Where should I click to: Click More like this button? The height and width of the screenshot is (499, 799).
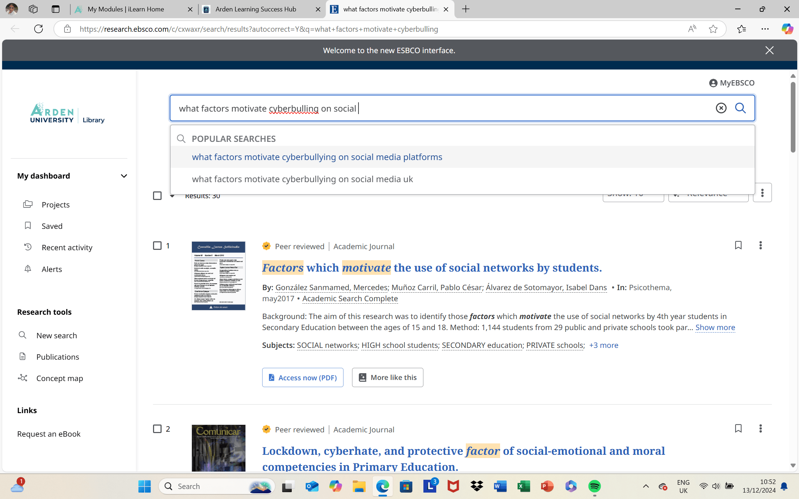tap(387, 377)
